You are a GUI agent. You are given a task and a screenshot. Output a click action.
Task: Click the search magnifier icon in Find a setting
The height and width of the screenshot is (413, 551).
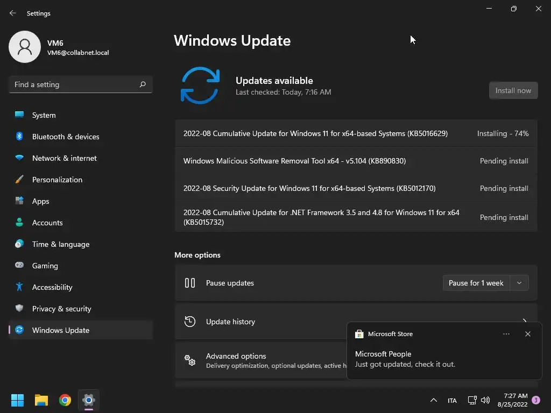click(x=143, y=84)
